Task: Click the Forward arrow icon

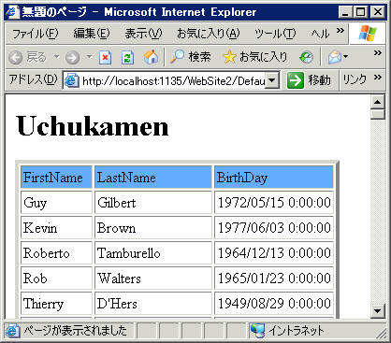Action: tap(72, 58)
